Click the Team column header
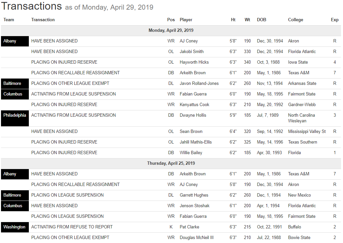The height and width of the screenshot is (243, 343). point(9,20)
